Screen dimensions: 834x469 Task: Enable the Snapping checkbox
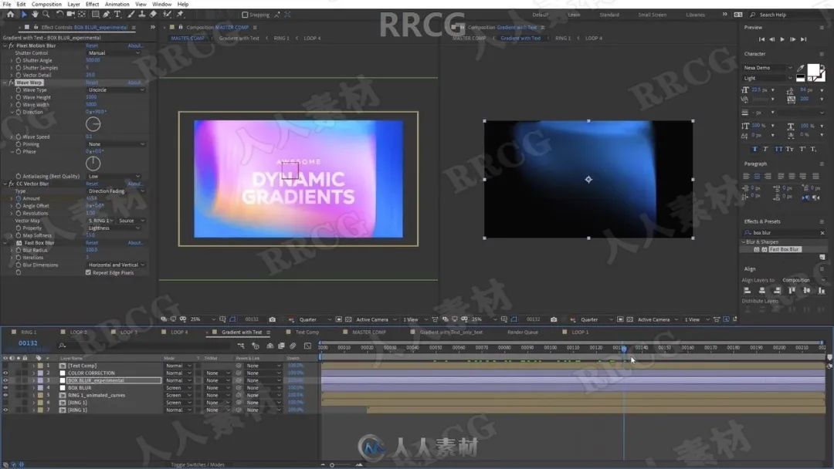(x=246, y=15)
